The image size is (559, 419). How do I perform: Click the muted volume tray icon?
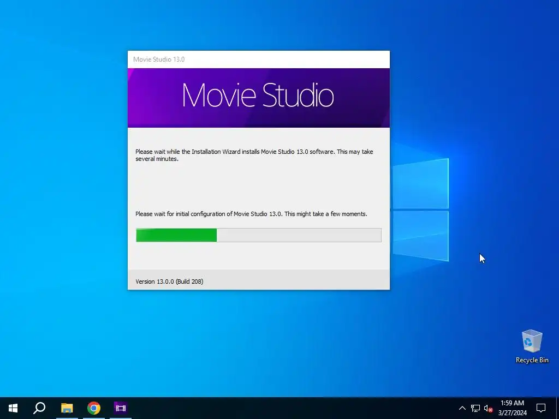[x=488, y=408]
